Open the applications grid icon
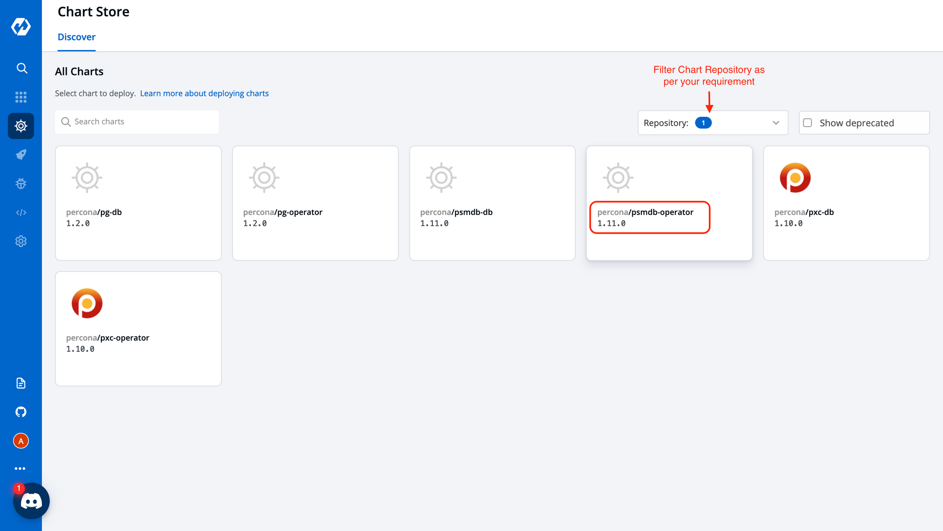The image size is (943, 531). (x=21, y=97)
